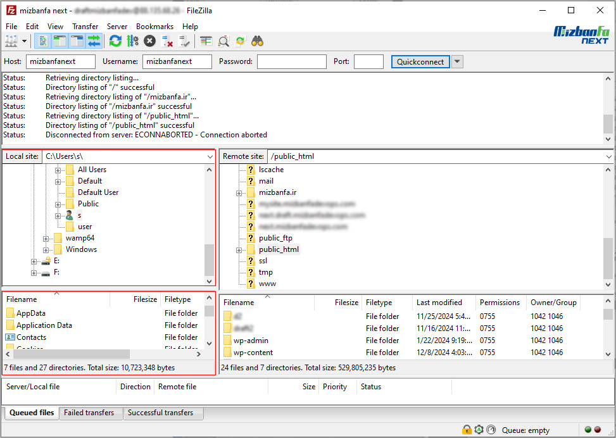Expand the remote mizbanfa.ir folder
Viewport: 616px width, 438px height.
click(239, 193)
